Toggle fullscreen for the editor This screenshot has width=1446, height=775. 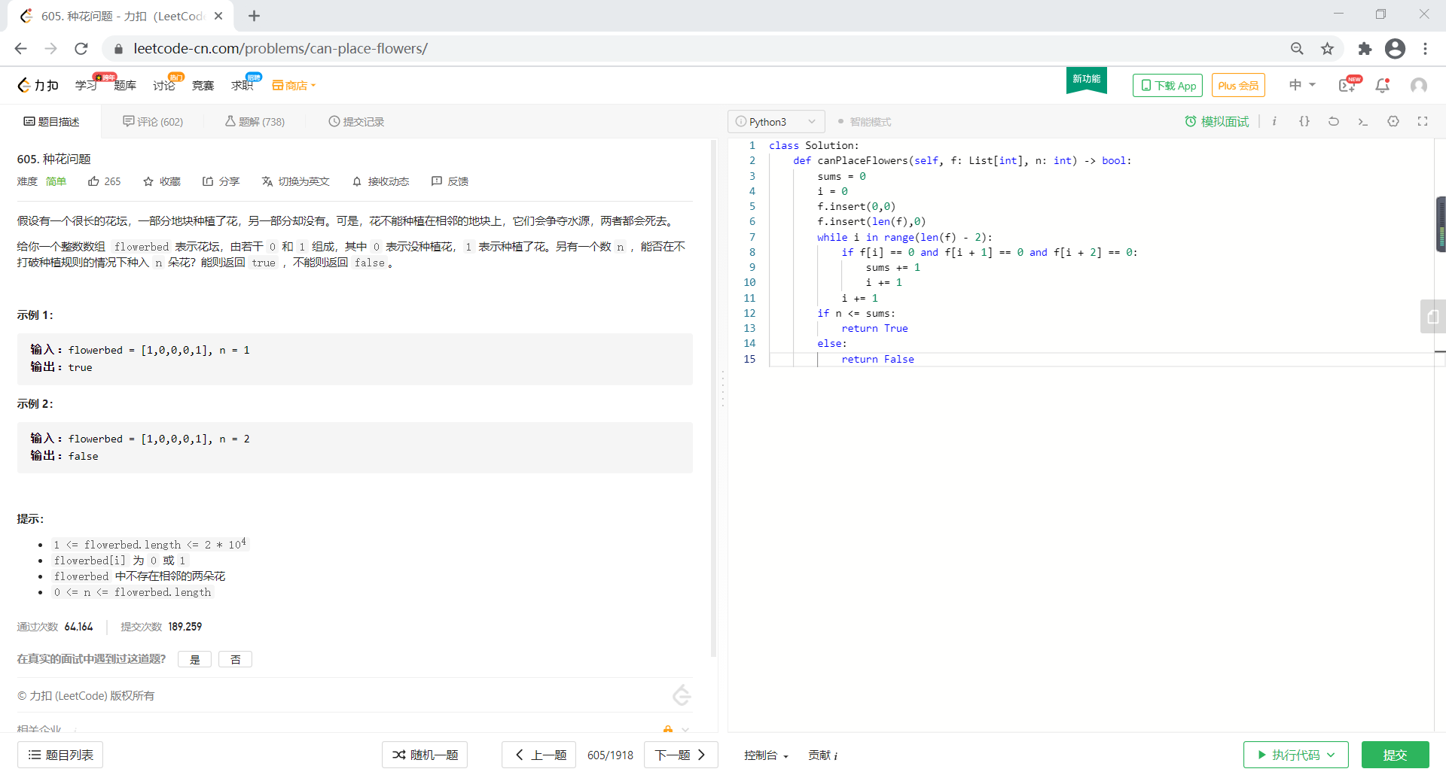(x=1423, y=121)
